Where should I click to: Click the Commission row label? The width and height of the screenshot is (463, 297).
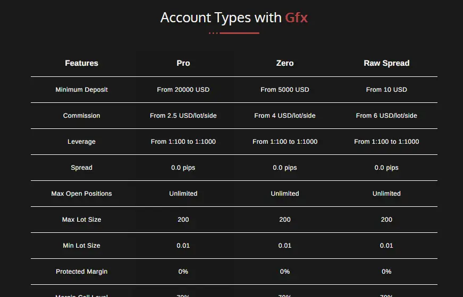tap(81, 116)
